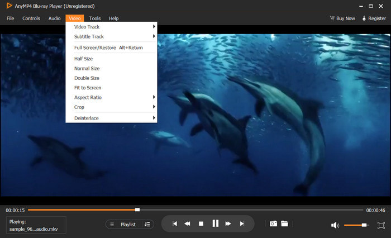Click the AnyMP4 app logo

[9, 6]
